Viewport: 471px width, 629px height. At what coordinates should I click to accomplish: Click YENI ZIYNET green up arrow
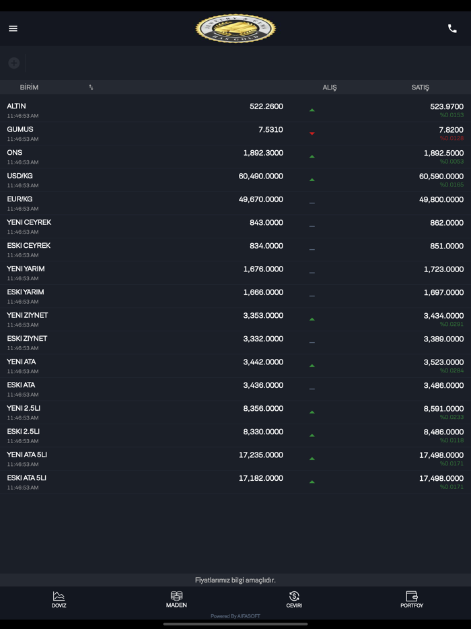[312, 319]
